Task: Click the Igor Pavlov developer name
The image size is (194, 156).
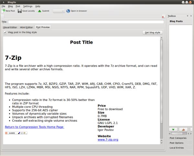Action: (x=106, y=130)
